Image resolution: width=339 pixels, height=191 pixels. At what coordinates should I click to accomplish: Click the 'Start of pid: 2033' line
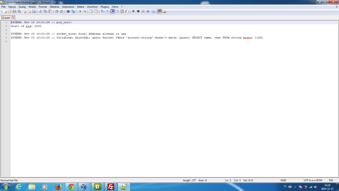26,26
